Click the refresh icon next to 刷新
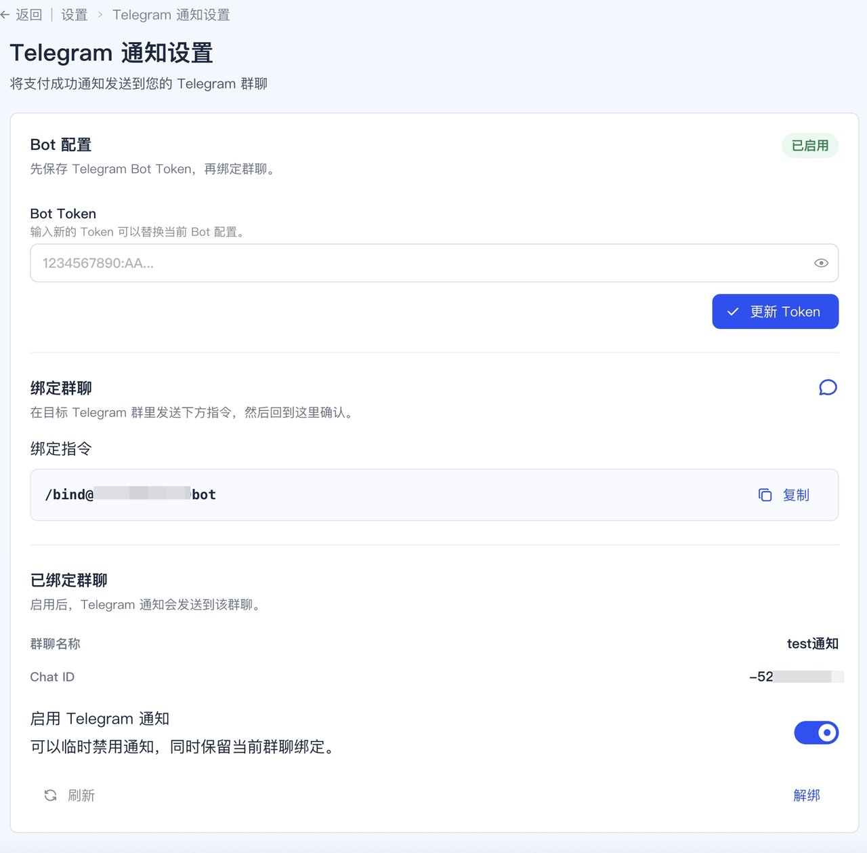 (50, 795)
